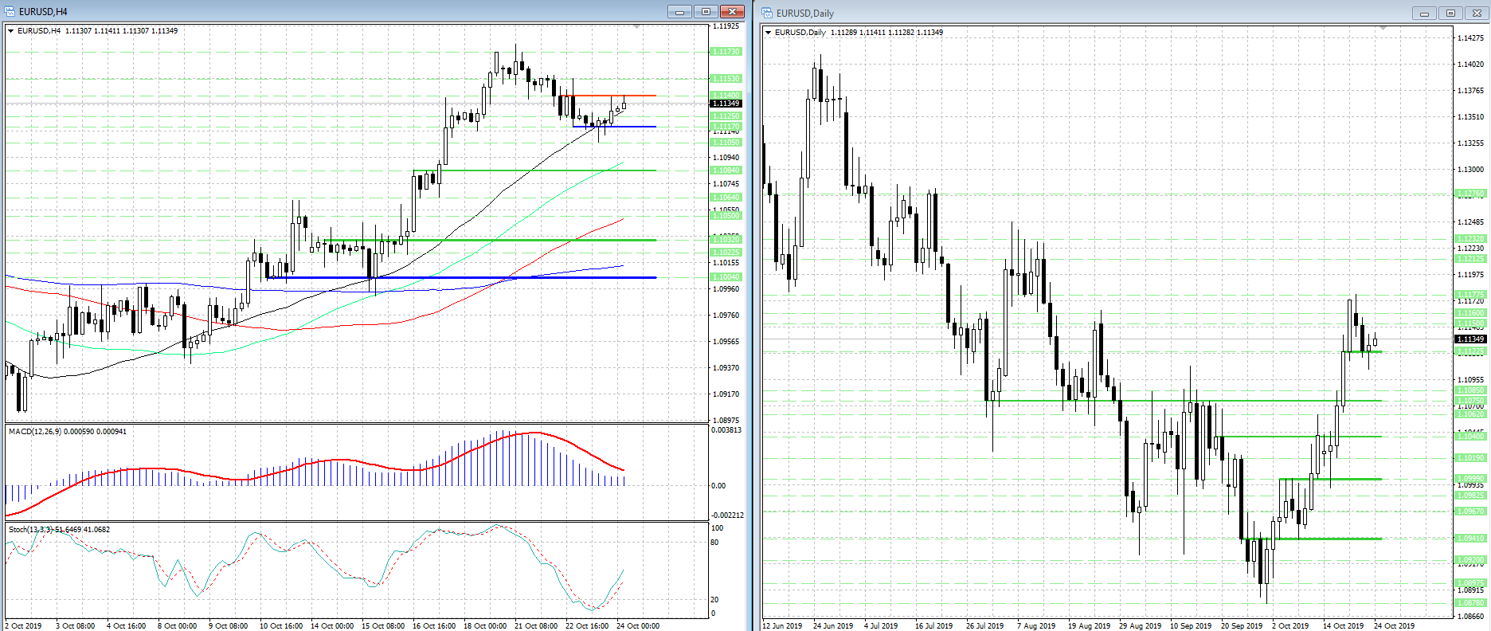Click the 1.12760 green level label in Daily chart
1491x631 pixels.
(1470, 194)
